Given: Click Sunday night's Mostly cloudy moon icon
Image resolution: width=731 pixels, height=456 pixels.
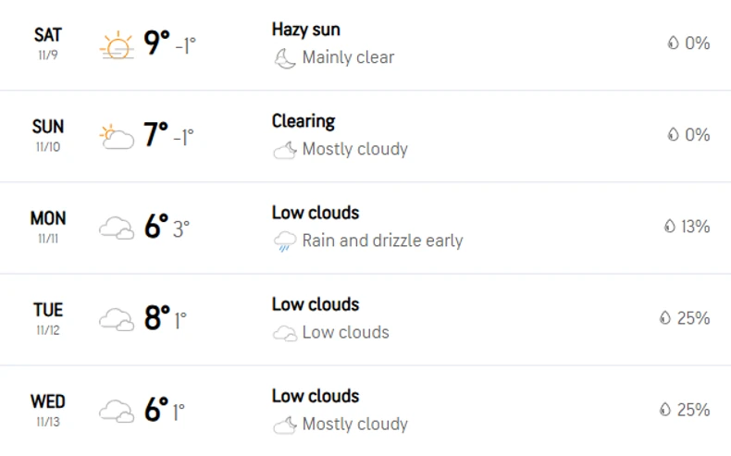Looking at the screenshot, I should 284,150.
